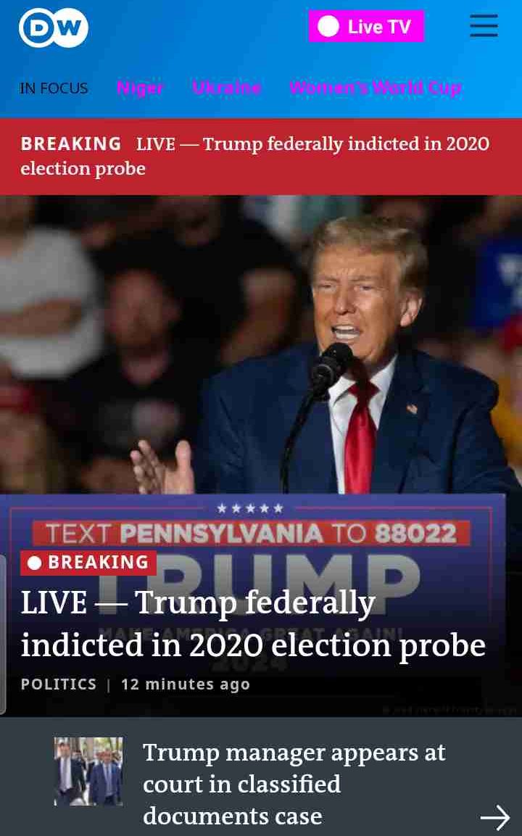Viewport: 522px width, 836px height.
Task: Open the red breaking news banner
Action: click(x=261, y=156)
